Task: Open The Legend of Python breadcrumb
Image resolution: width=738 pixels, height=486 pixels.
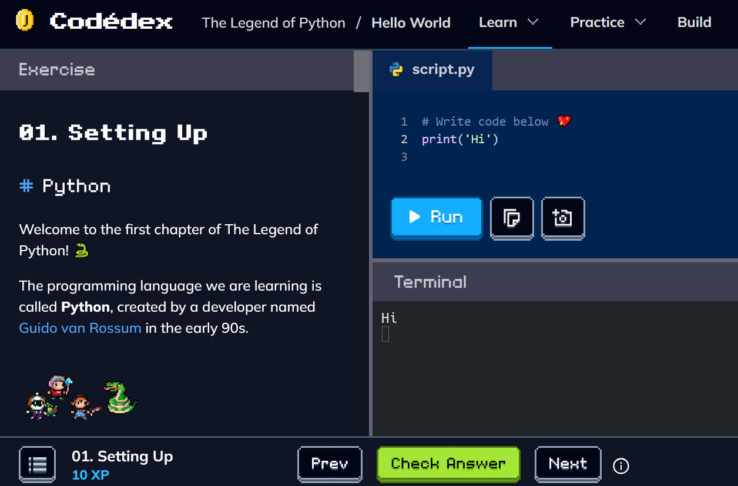Action: 274,23
